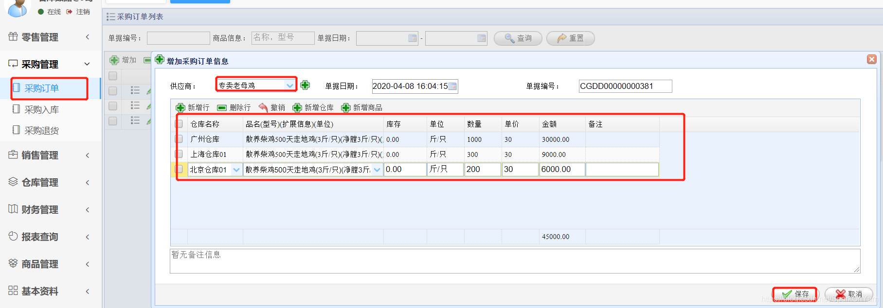Click 销售管理 briefcase icon
Viewport: 883px width, 308px height.
coord(13,154)
